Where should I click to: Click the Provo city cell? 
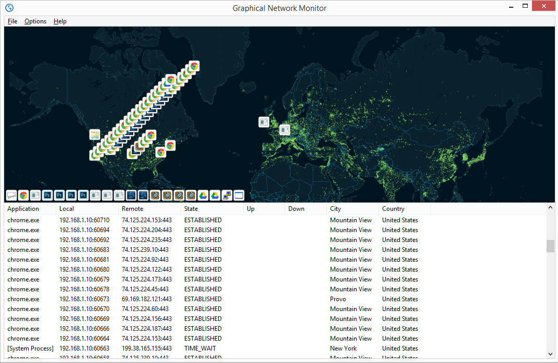click(338, 299)
